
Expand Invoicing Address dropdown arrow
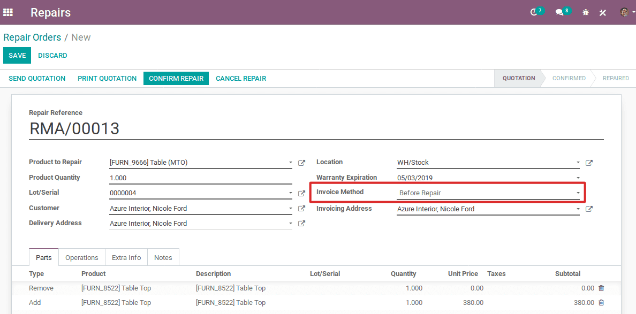click(578, 209)
